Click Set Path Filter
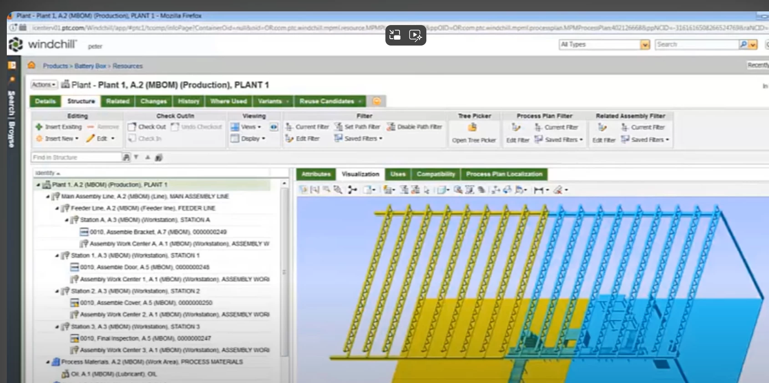This screenshot has width=769, height=383. (x=357, y=127)
